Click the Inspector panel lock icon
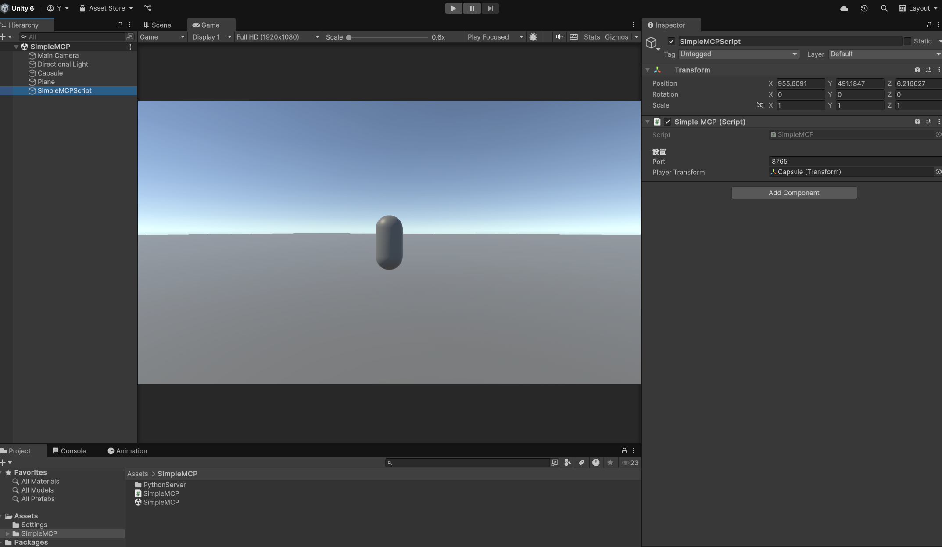Screen dimensions: 942x547 click(x=929, y=25)
